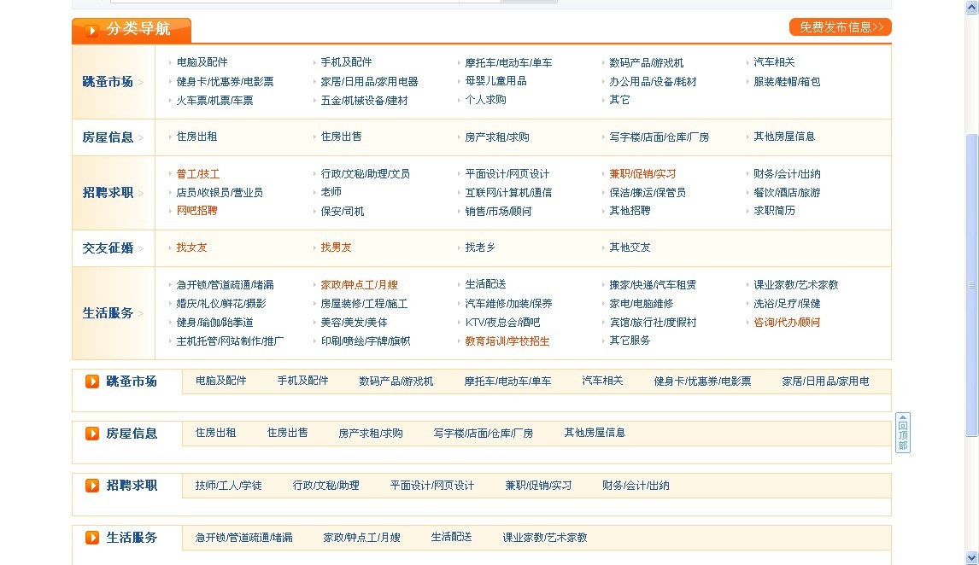Screen dimensions: 979x565
Task: Select 技师/工人/学徒 tab in 招聘求职 bar
Action: (x=228, y=485)
